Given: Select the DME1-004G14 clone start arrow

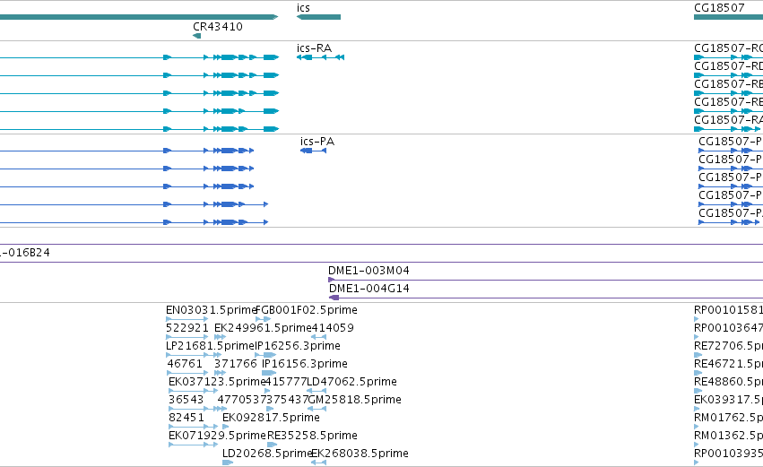Looking at the screenshot, I should 334,298.
